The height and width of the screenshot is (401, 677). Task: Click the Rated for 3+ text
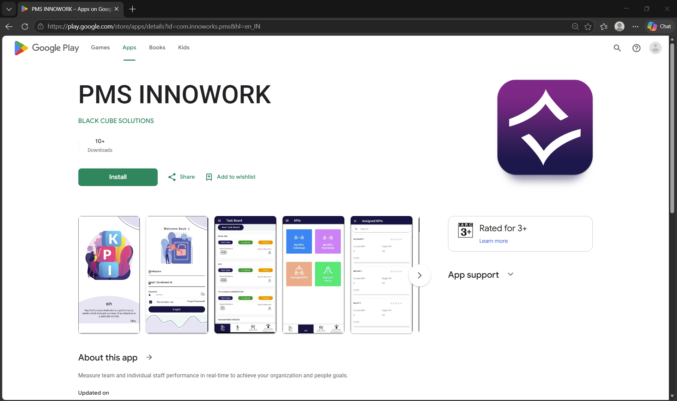pos(503,228)
